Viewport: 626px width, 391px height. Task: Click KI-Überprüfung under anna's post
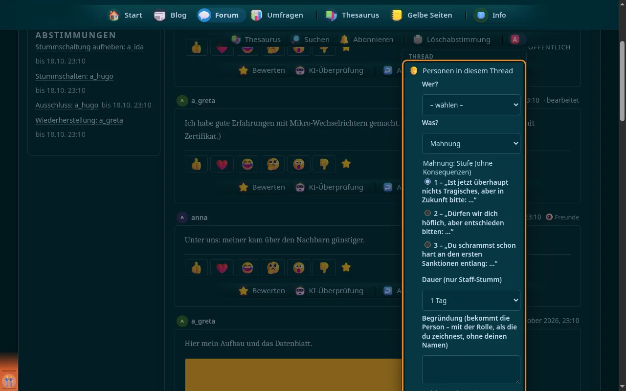pos(330,291)
